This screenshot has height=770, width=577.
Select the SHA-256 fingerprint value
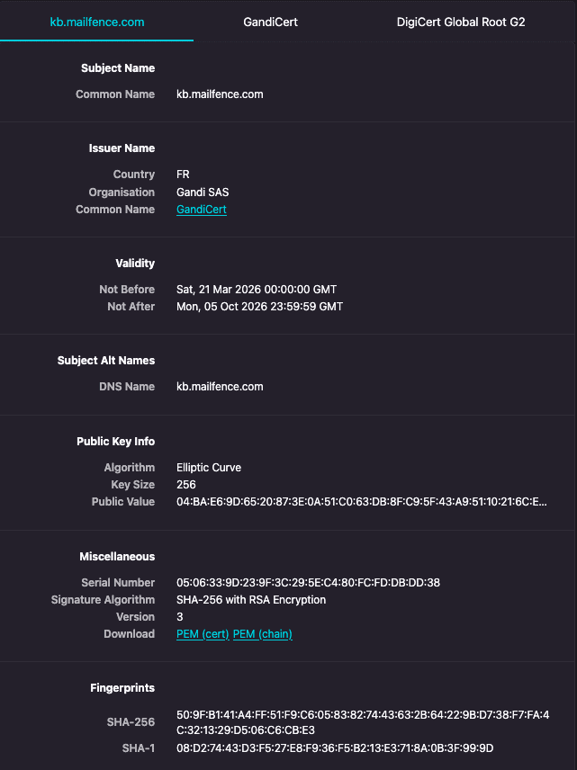point(363,722)
